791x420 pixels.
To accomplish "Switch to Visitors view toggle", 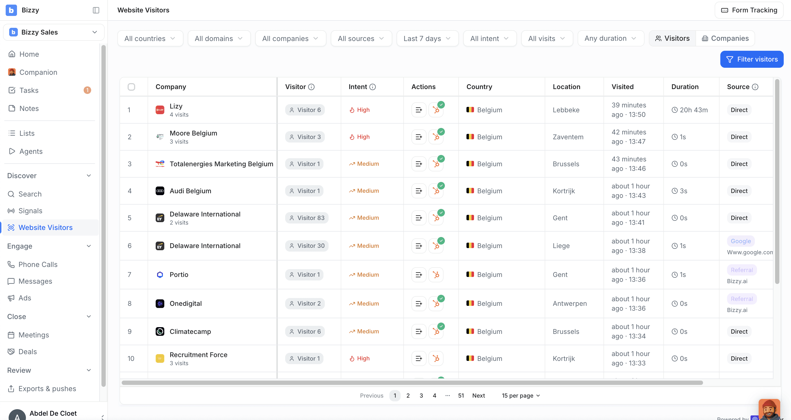I will [x=673, y=38].
